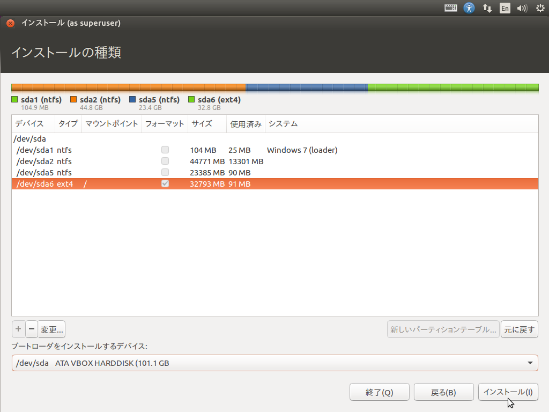This screenshot has height=412, width=549.
Task: Open the session gear menu
Action: click(539, 8)
